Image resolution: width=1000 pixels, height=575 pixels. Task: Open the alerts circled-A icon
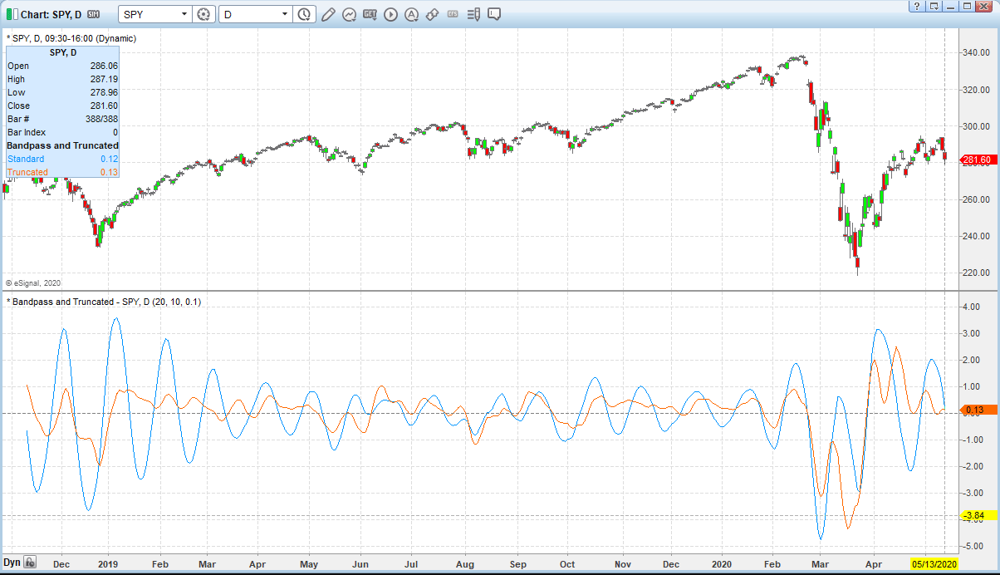[x=410, y=14]
